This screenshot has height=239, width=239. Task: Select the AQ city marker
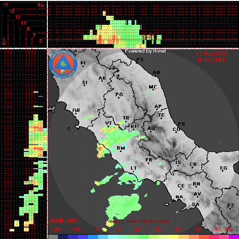(151, 131)
